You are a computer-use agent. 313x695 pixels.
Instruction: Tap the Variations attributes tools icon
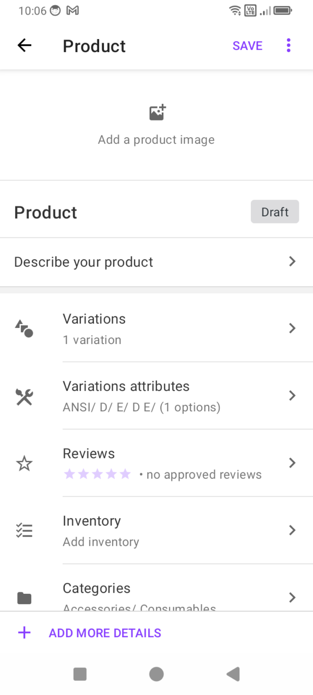[x=24, y=396]
